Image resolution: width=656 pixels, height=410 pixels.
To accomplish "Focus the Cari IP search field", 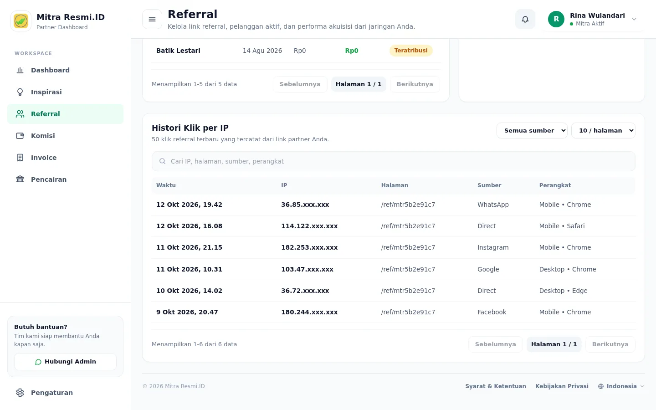I will point(394,161).
